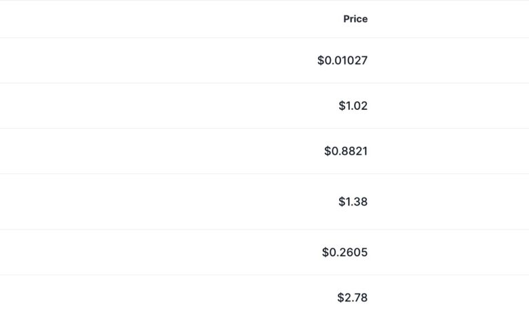This screenshot has width=529, height=319.
Task: Sort by the Price column header
Action: coord(355,19)
